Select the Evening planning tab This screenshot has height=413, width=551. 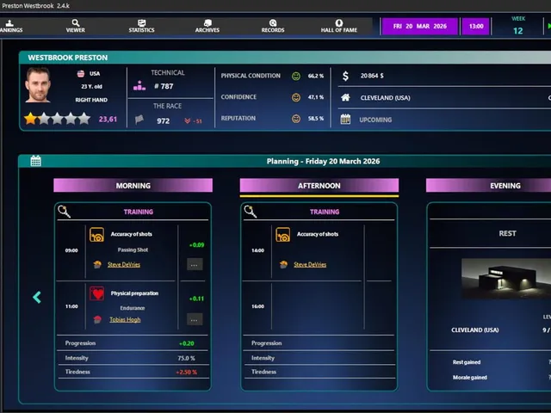pyautogui.click(x=488, y=186)
